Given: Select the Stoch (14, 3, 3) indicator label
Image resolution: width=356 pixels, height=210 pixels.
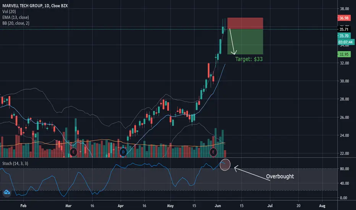Looking at the screenshot, I should point(15,163).
